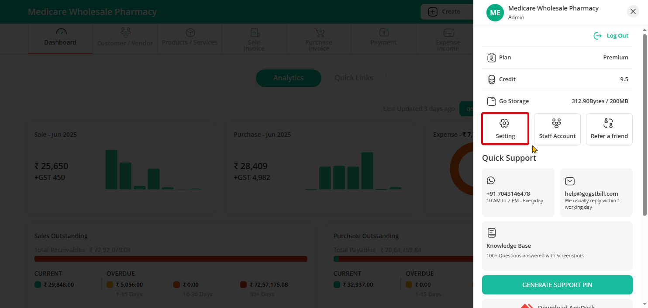The image size is (648, 308).
Task: Click the Create button in header
Action: coord(447,12)
